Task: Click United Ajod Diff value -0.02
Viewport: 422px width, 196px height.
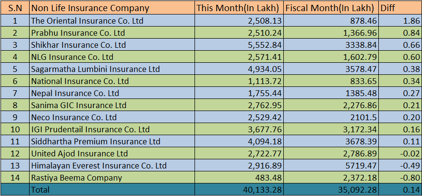Action: (410, 154)
